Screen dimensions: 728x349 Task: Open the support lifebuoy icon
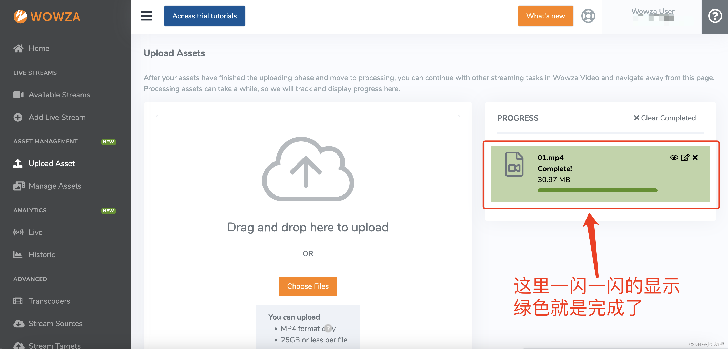pyautogui.click(x=588, y=16)
